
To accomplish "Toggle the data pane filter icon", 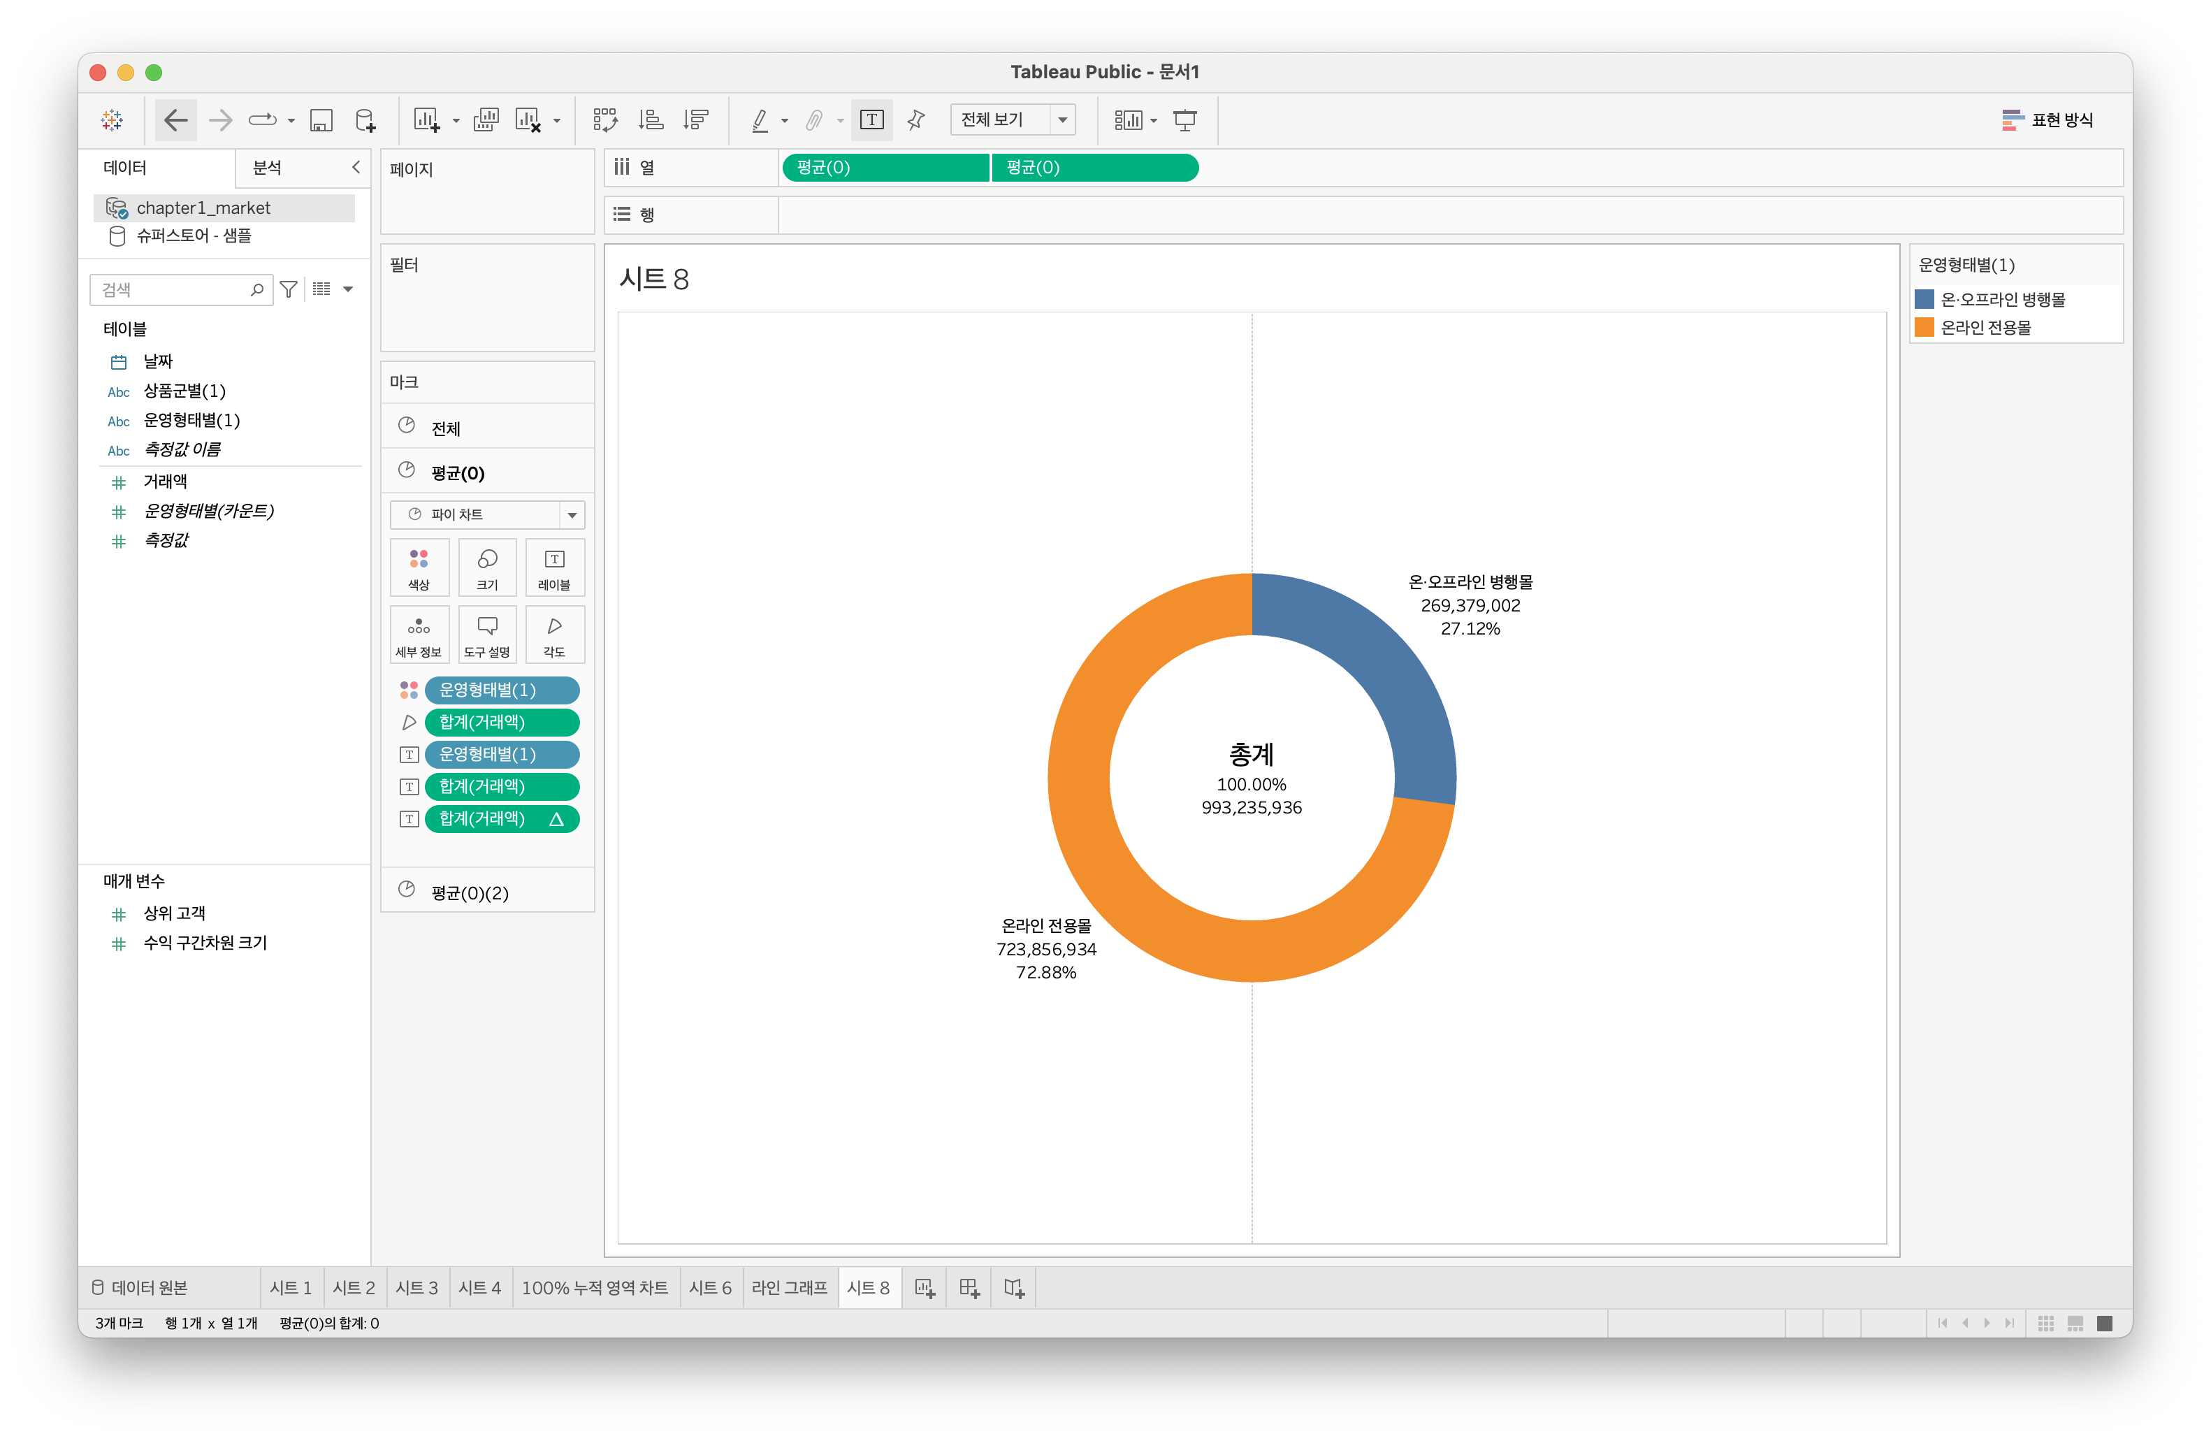I will pos(289,290).
